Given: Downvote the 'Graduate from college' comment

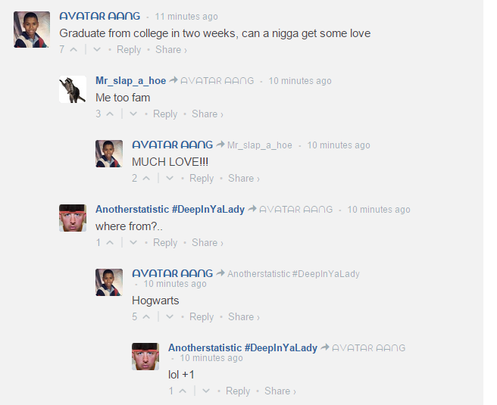Looking at the screenshot, I should (x=97, y=50).
